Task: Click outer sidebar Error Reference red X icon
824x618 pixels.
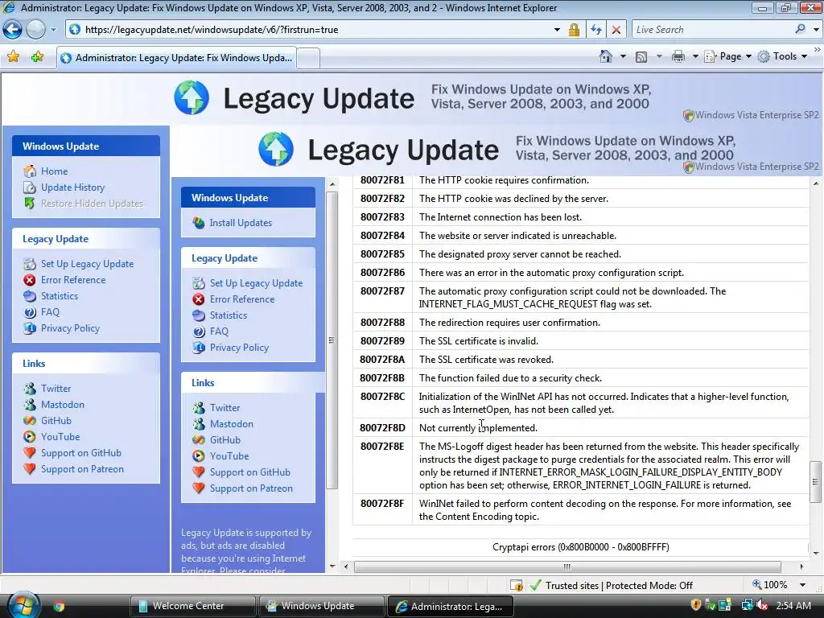Action: (30, 280)
